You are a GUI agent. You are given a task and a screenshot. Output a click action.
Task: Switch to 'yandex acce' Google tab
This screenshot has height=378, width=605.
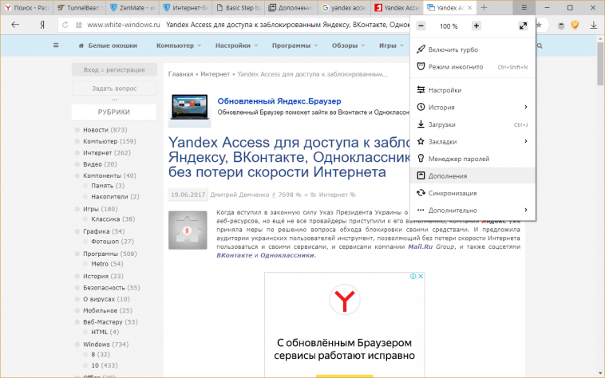click(x=344, y=7)
